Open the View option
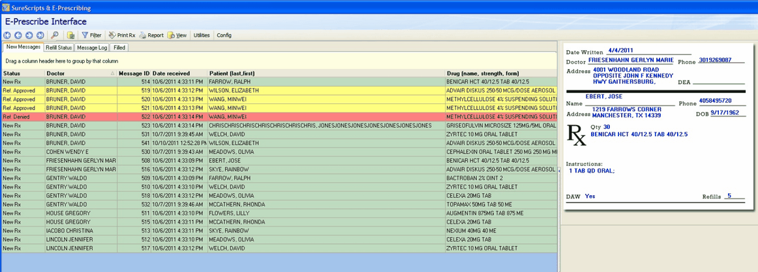This screenshot has height=272, width=758. point(177,35)
